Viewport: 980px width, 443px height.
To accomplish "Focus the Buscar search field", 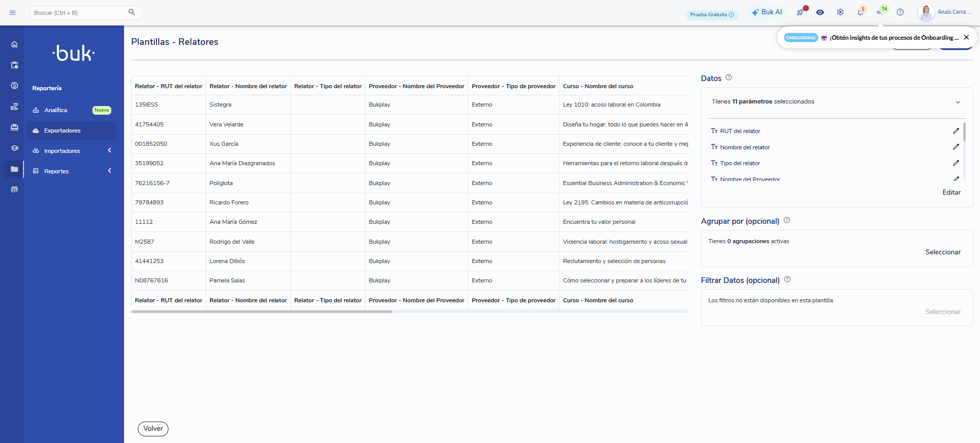I will [x=79, y=13].
